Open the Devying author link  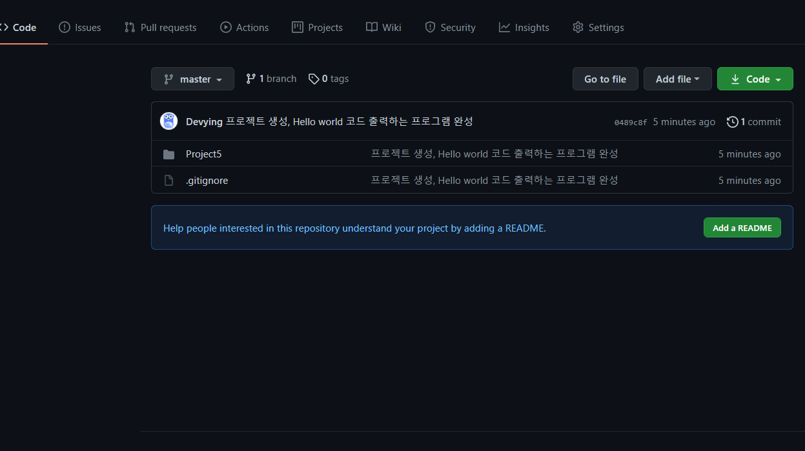(x=204, y=122)
